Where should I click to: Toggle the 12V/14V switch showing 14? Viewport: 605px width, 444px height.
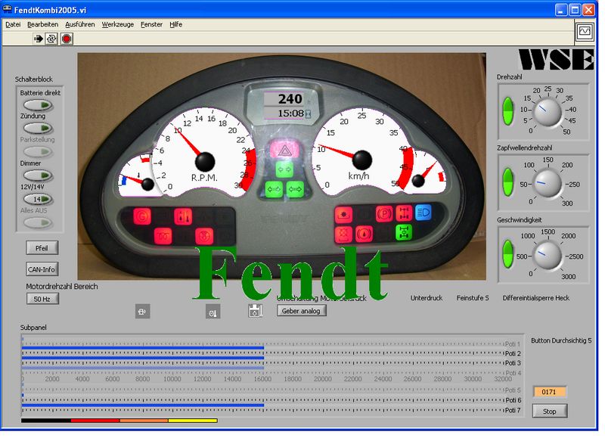point(38,199)
